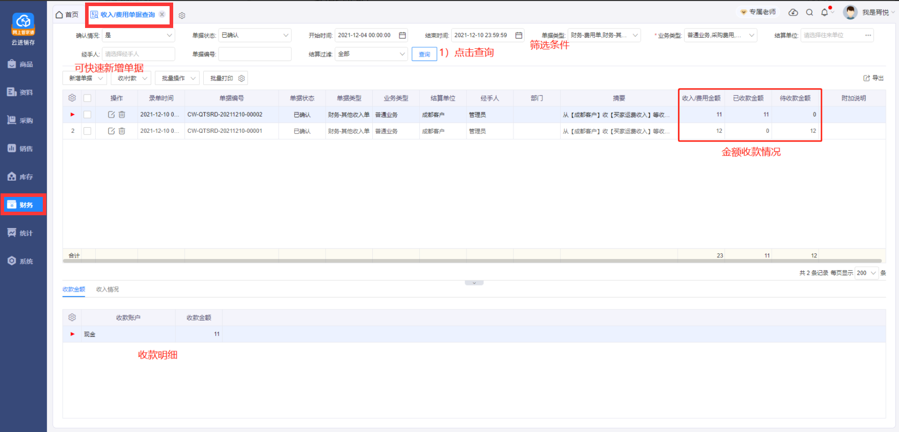Viewport: 899px width, 432px height.
Task: Open calendar picker for 开始时间
Action: (x=402, y=35)
